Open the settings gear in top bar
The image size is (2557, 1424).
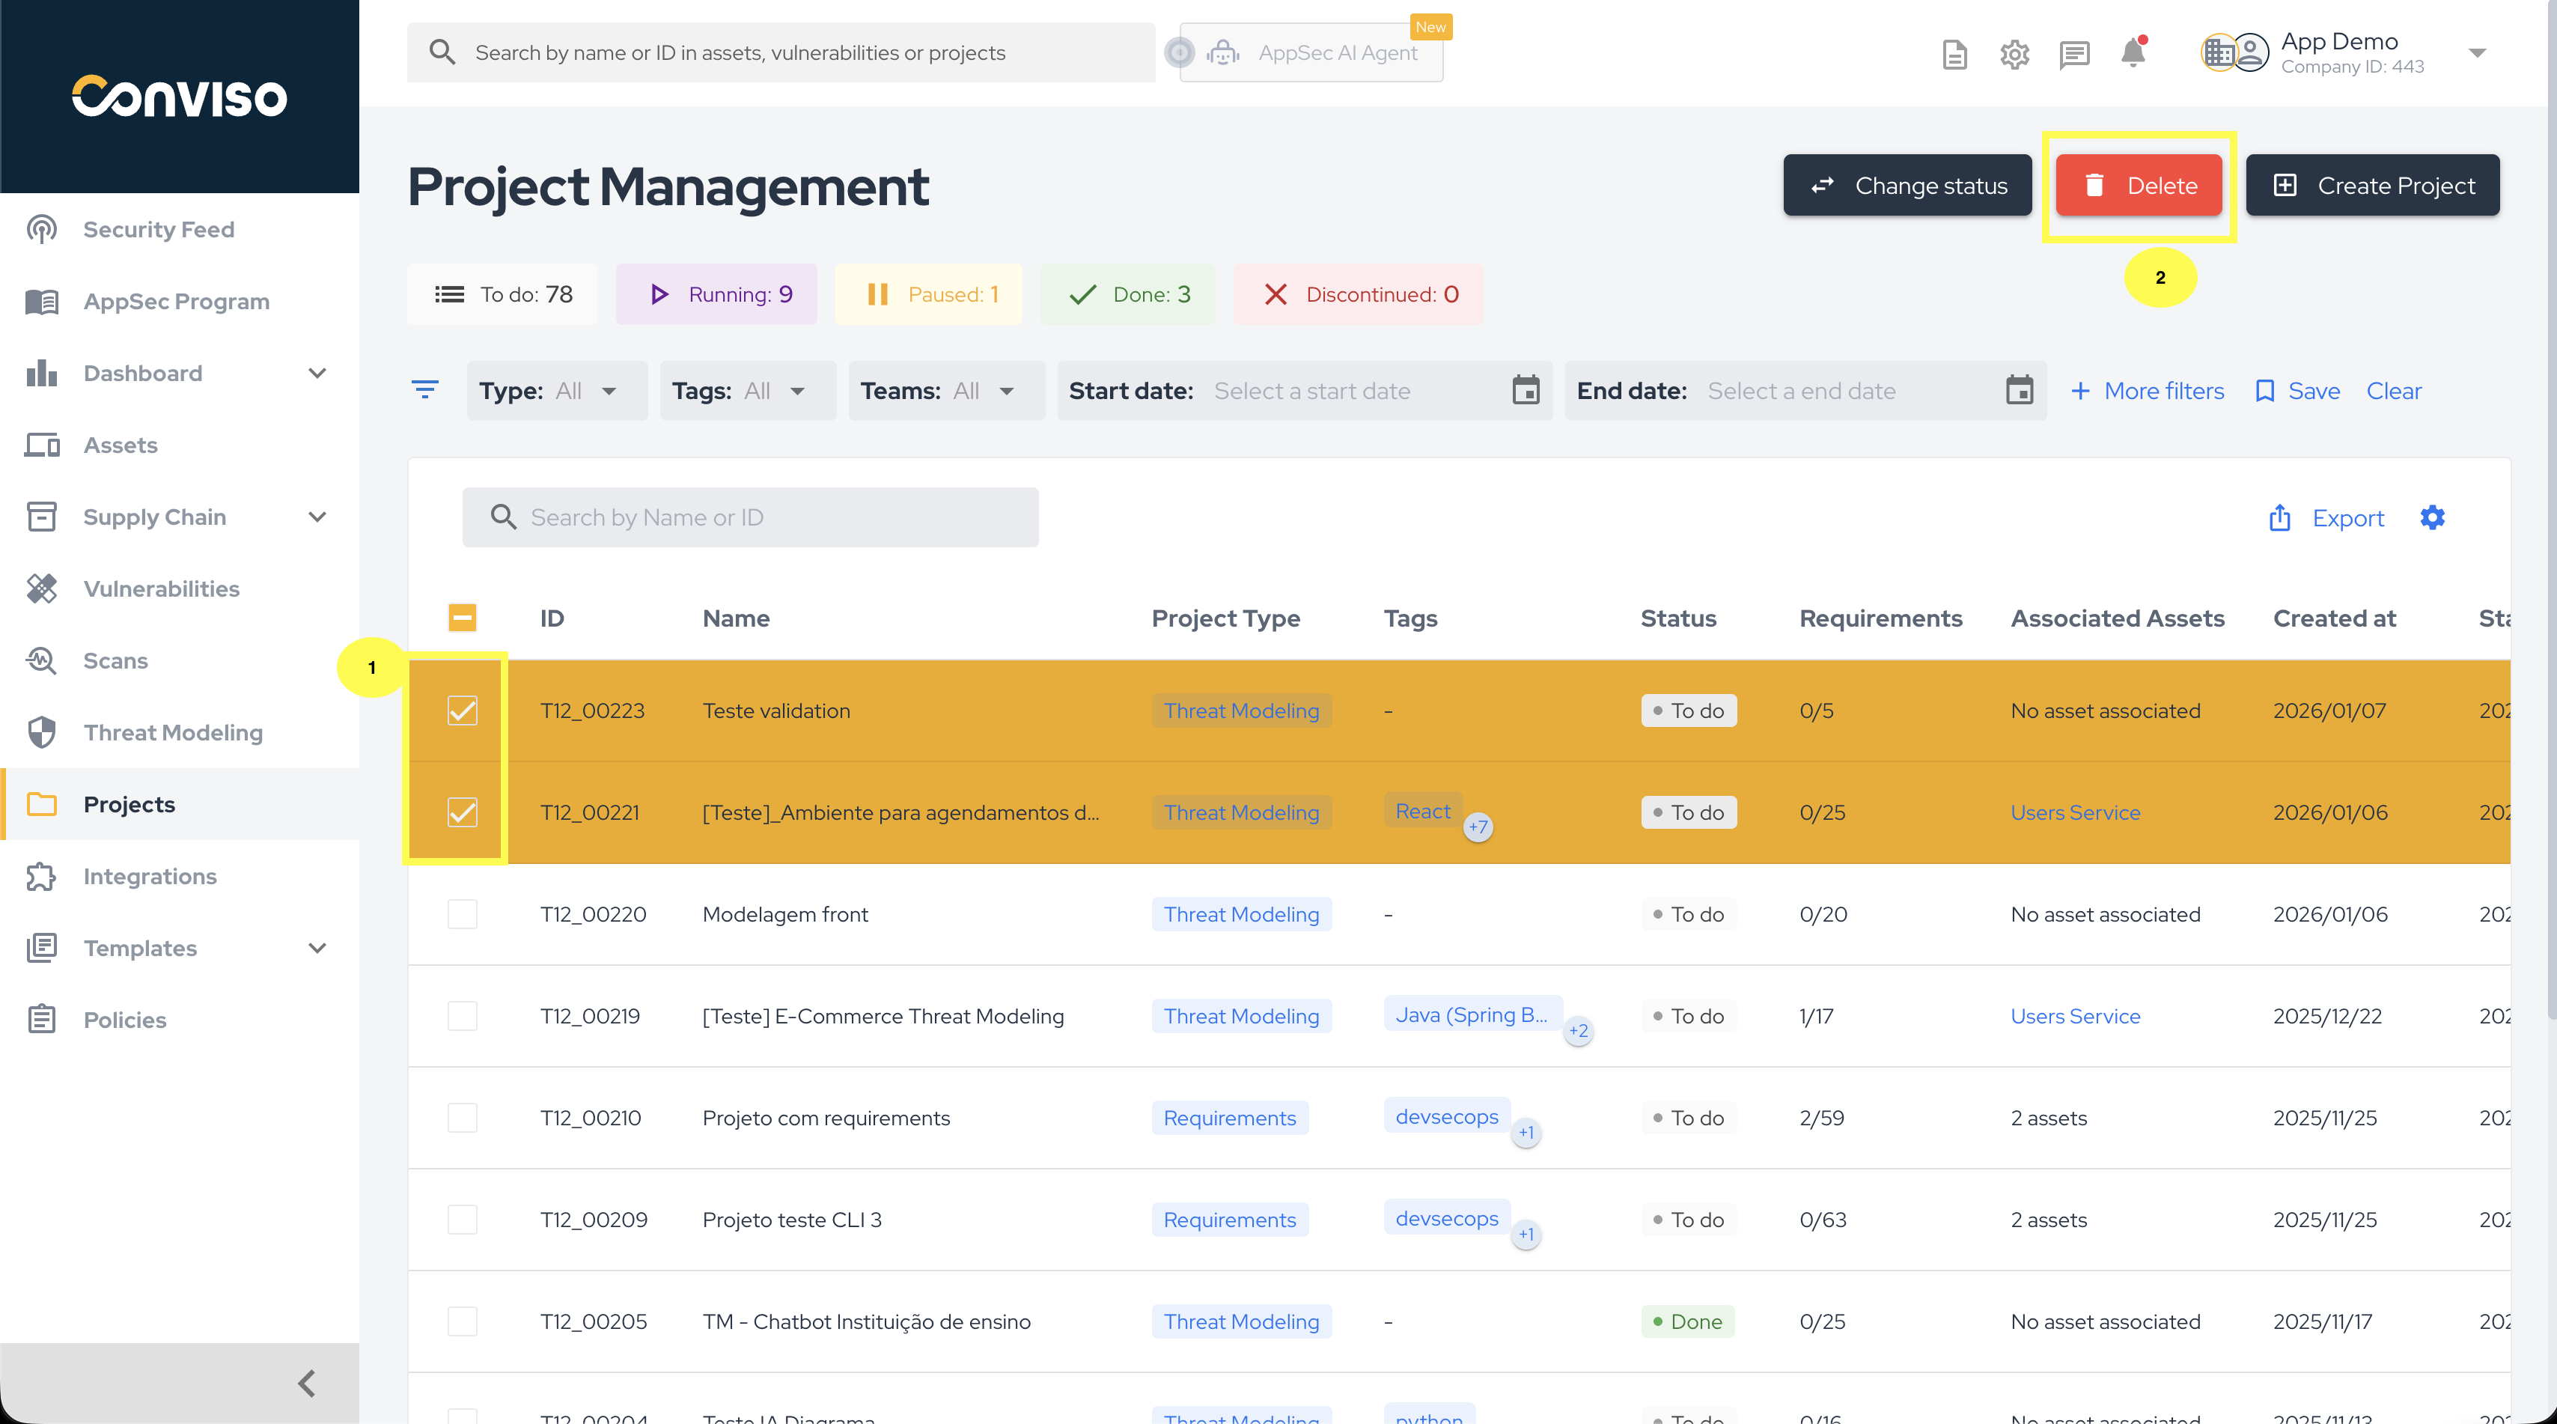pyautogui.click(x=2014, y=54)
